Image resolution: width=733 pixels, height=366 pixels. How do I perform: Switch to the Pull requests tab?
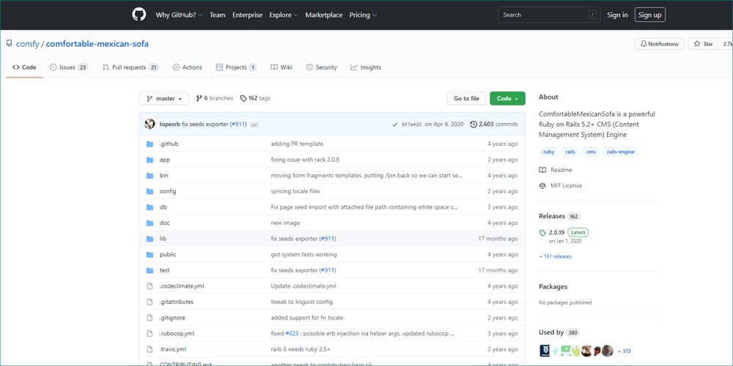pyautogui.click(x=131, y=67)
